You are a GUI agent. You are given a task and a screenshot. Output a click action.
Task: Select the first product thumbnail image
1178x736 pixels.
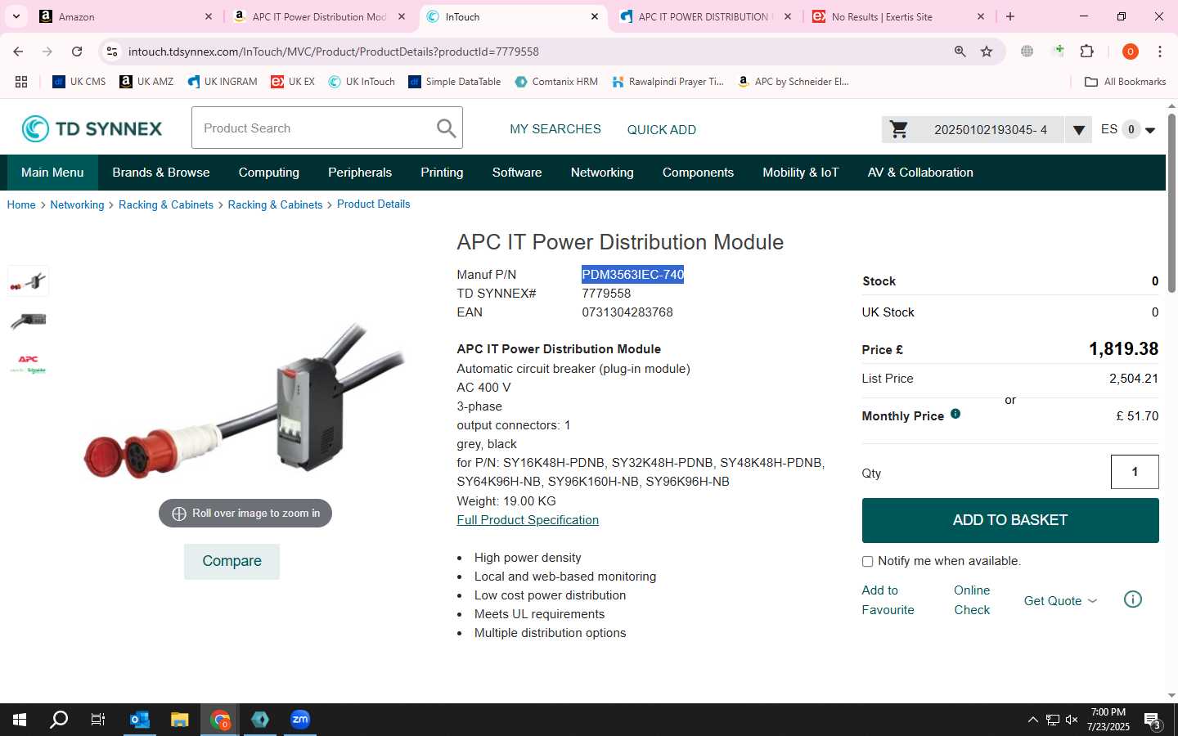[29, 281]
